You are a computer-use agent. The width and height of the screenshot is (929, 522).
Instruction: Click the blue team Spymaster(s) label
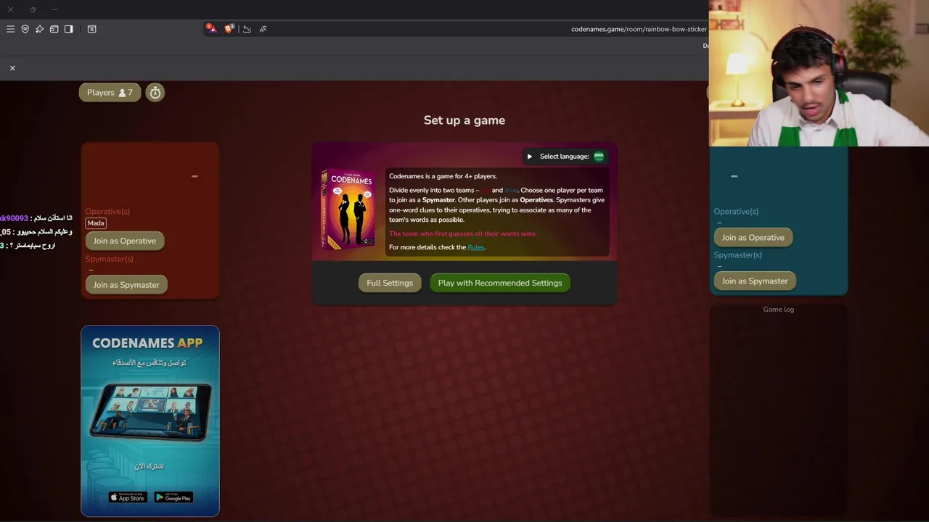738,255
